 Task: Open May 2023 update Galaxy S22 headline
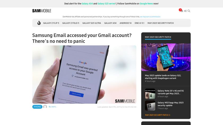tap(163, 77)
